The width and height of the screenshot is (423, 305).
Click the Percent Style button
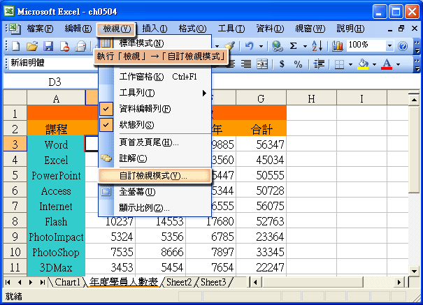point(298,64)
